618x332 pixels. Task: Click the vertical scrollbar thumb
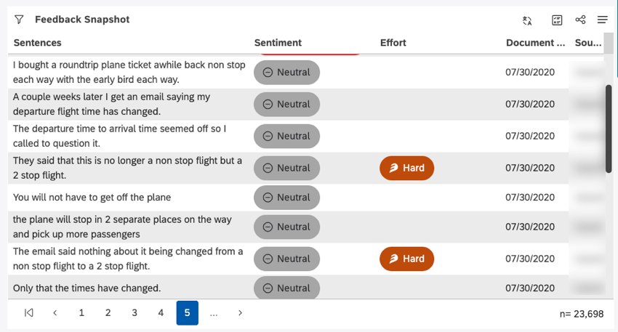click(609, 128)
